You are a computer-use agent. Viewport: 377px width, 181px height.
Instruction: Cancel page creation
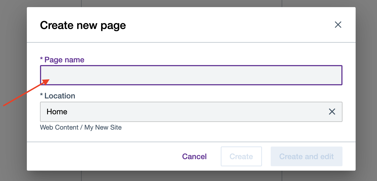(x=194, y=156)
